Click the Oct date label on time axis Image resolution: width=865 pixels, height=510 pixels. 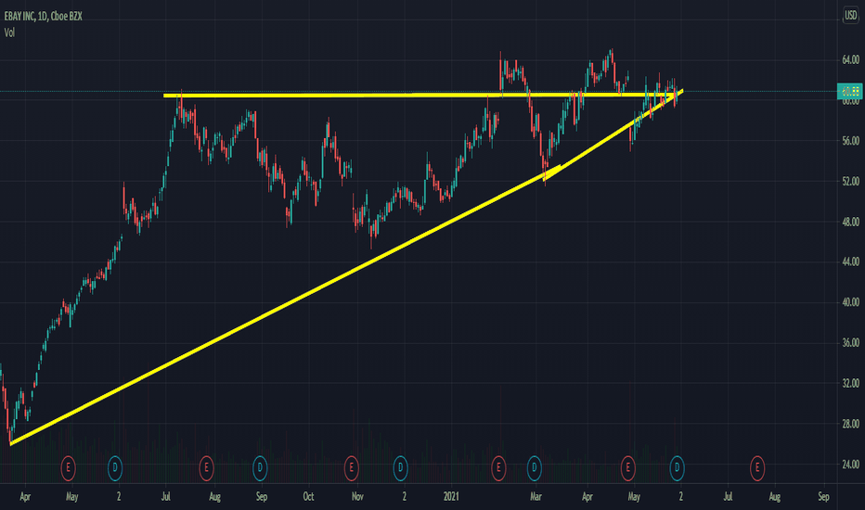coord(308,497)
